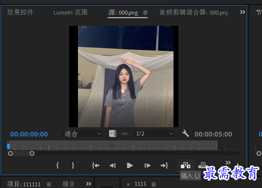Screen dimensions: 262x188
Task: Open the source panel hamburger menu
Action: point(145,13)
